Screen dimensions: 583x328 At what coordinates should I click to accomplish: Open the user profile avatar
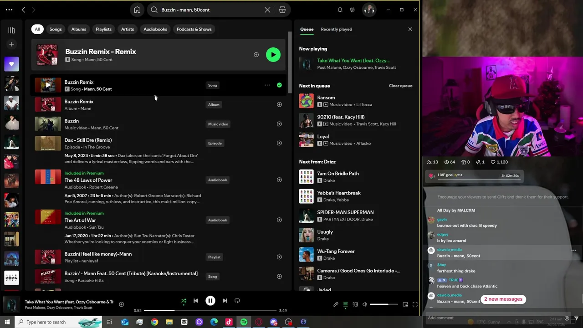[x=369, y=10]
